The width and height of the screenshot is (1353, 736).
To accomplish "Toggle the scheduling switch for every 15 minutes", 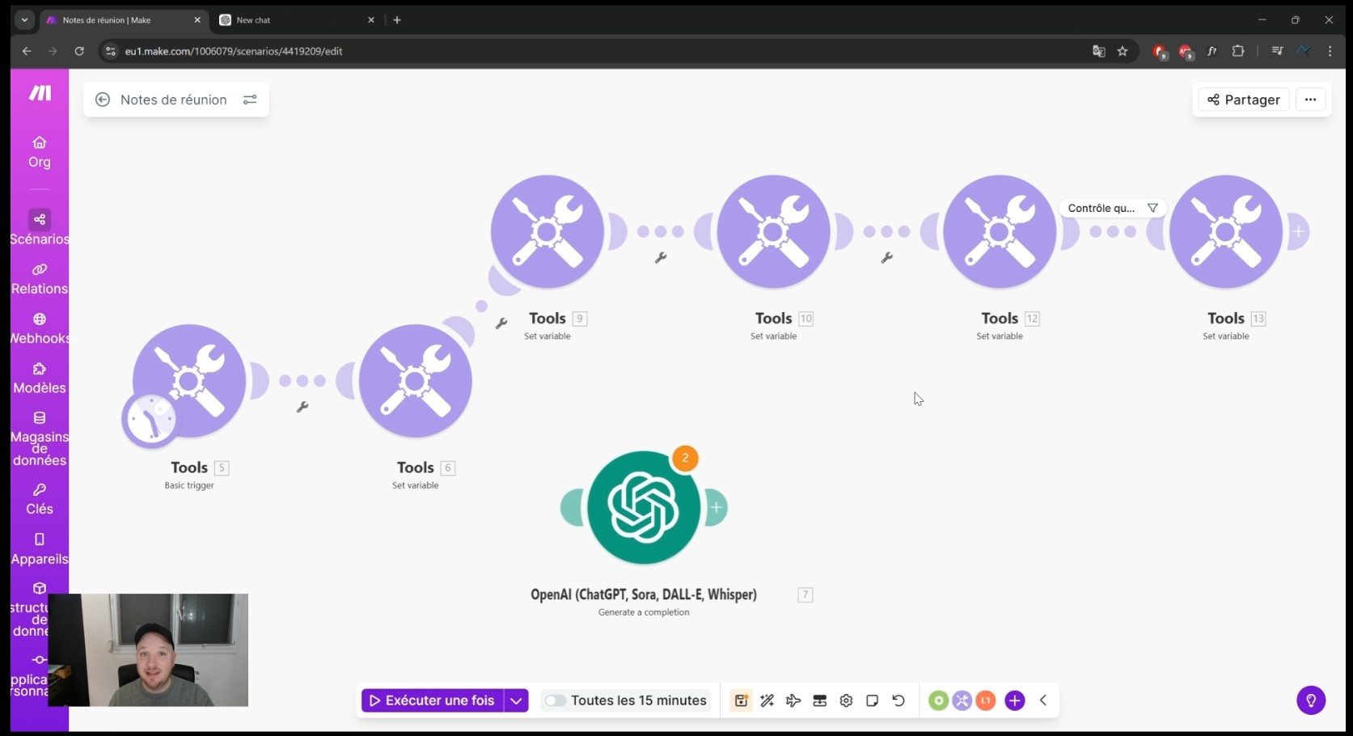I will click(555, 700).
